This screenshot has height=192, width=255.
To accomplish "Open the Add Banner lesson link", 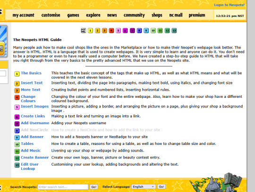I will (32, 137).
